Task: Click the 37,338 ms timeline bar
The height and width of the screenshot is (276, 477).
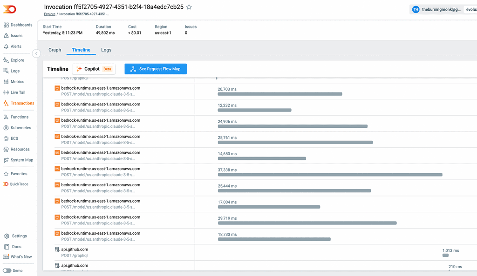Action: pyautogui.click(x=330, y=175)
